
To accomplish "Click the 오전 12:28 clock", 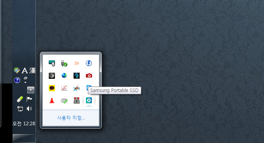I will pyautogui.click(x=24, y=124).
